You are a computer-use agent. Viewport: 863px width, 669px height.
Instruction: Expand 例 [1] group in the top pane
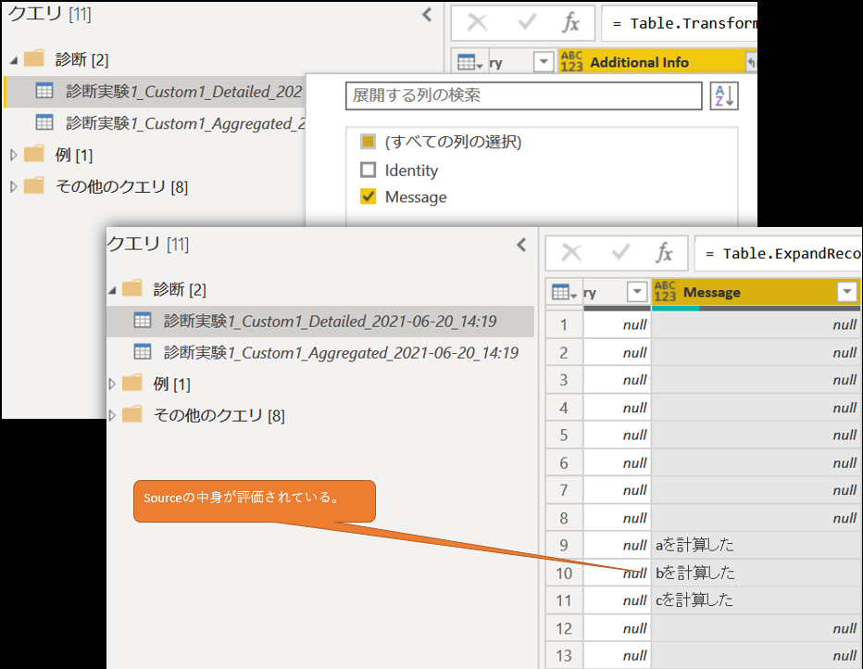coord(14,156)
